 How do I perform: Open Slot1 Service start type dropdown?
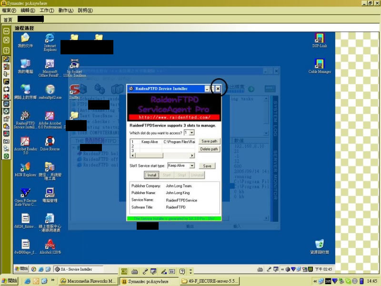(x=192, y=165)
